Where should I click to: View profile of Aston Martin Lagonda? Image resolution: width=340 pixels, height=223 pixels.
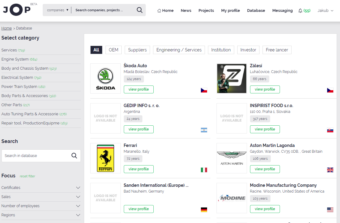click(x=265, y=169)
